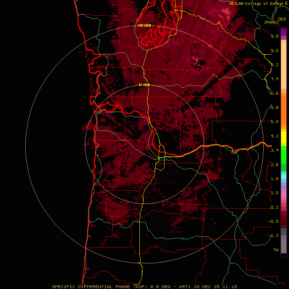Click the 9.0 value on color scale
Screen dimensions: 289x289
coord(275,50)
